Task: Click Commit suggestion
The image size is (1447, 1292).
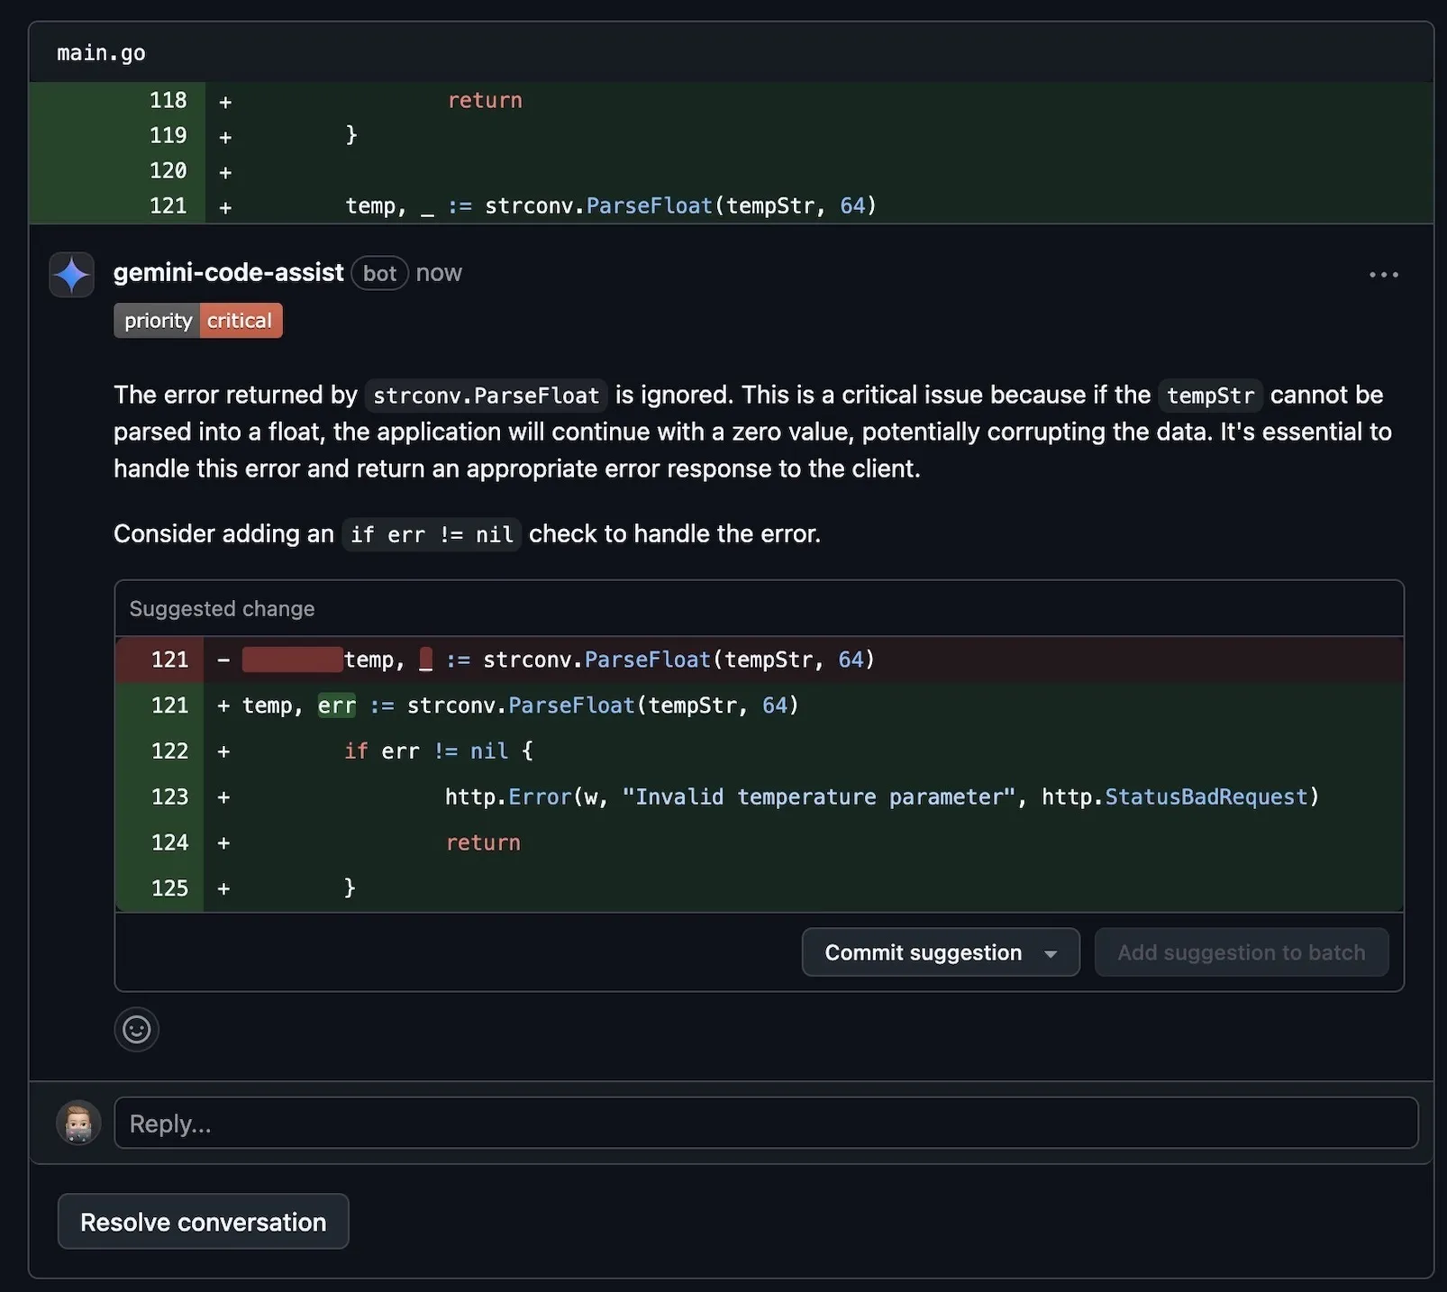Action: 922,952
